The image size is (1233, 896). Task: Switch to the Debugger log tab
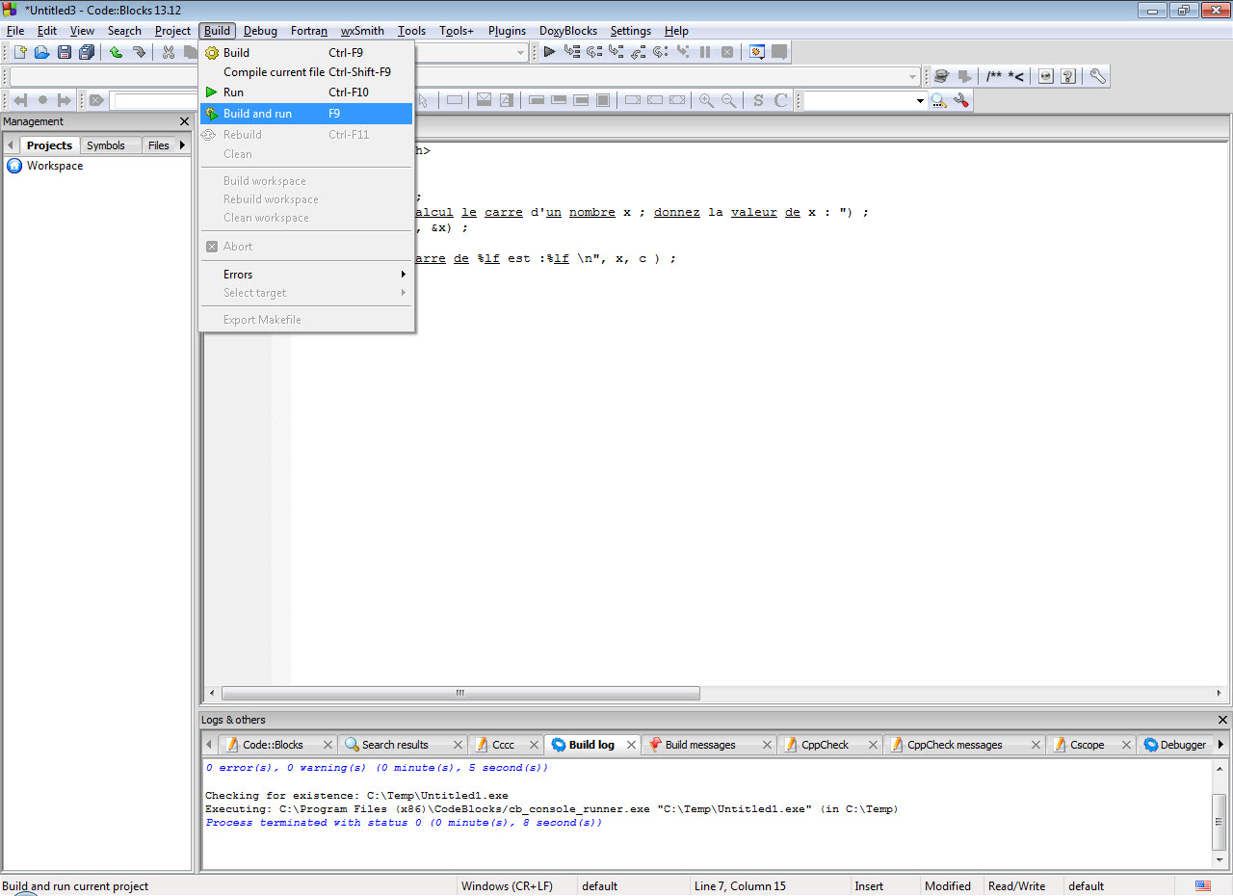pyautogui.click(x=1182, y=745)
